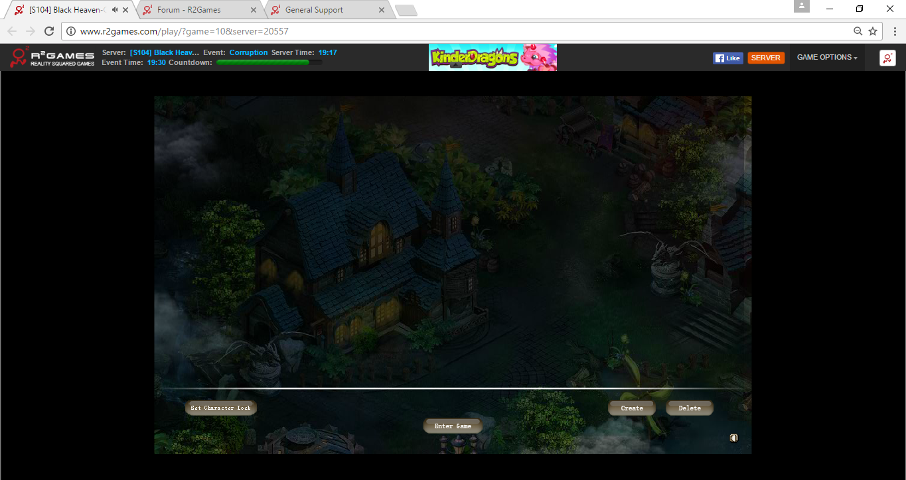Open the zoom magnifier in address bar
Image resolution: width=906 pixels, height=480 pixels.
(858, 31)
